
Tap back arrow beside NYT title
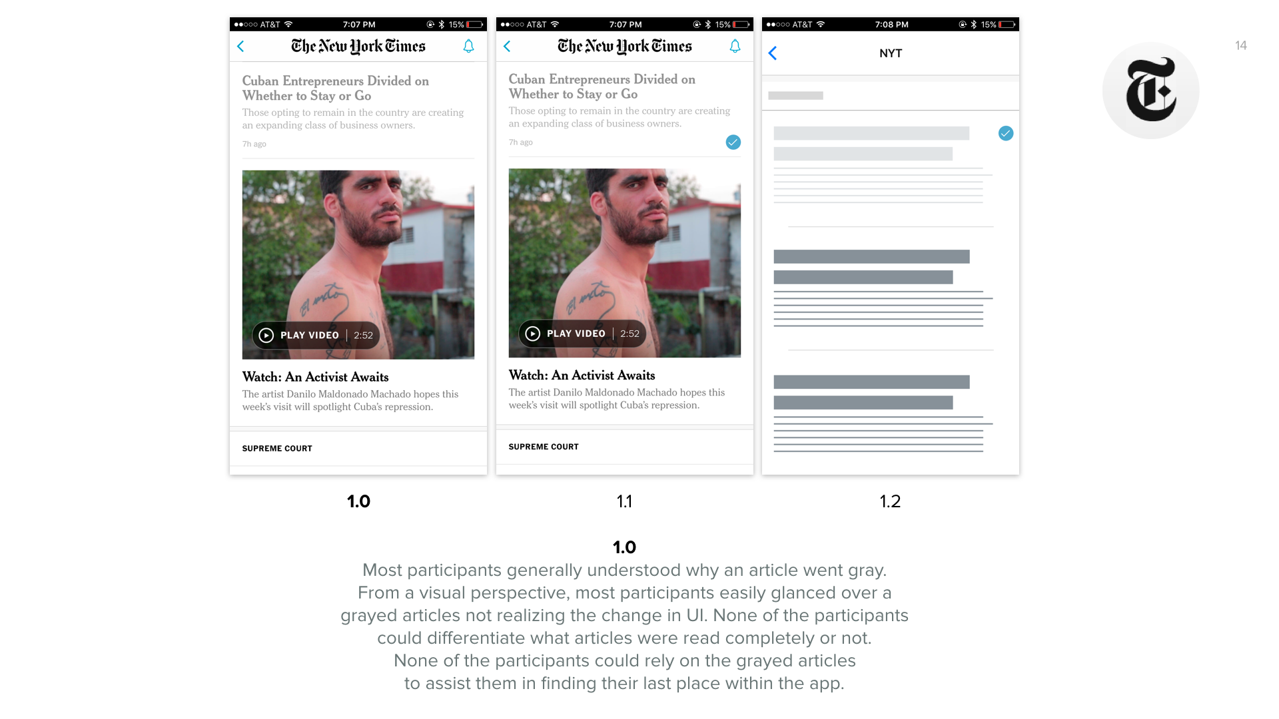(x=773, y=53)
